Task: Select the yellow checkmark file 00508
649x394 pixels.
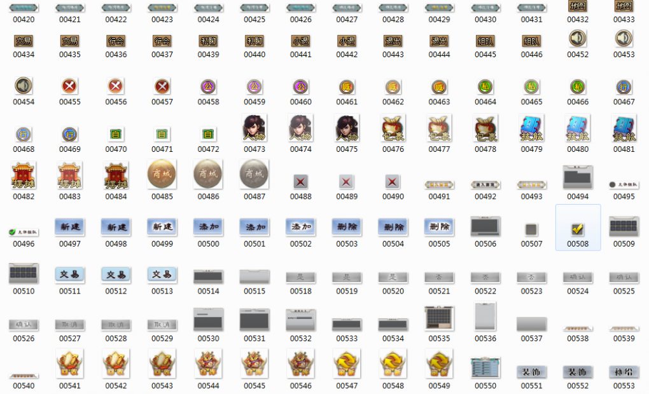Action: [x=578, y=229]
